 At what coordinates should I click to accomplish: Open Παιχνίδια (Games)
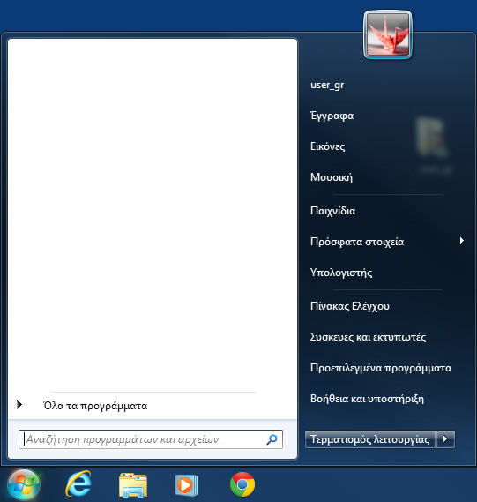(x=332, y=211)
